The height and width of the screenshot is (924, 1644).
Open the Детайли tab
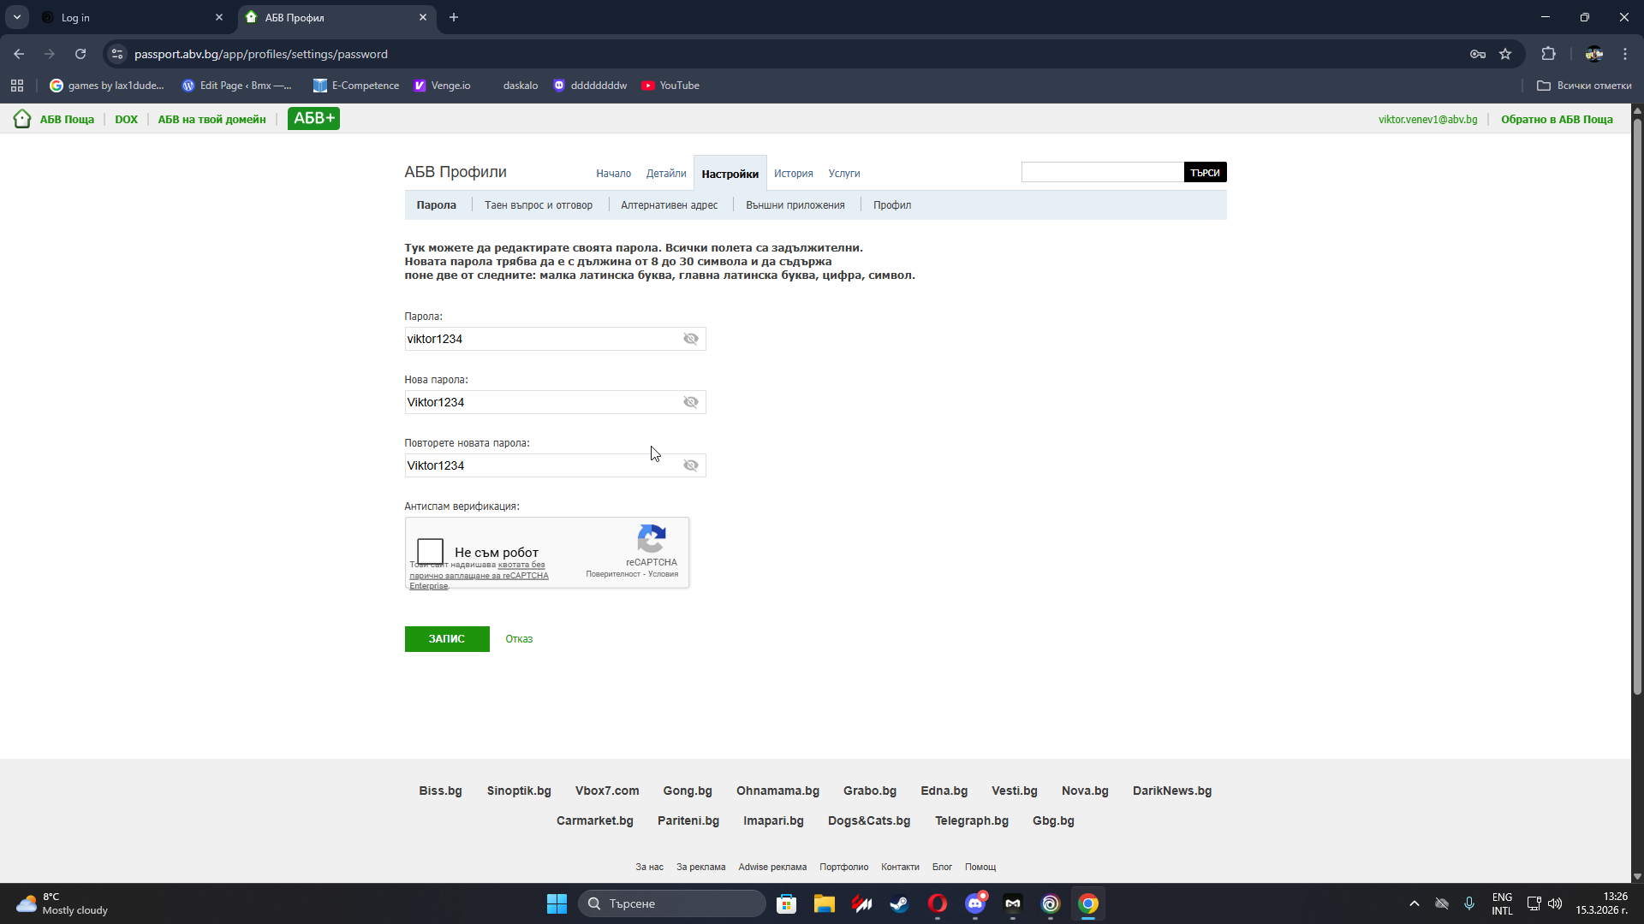point(666,174)
